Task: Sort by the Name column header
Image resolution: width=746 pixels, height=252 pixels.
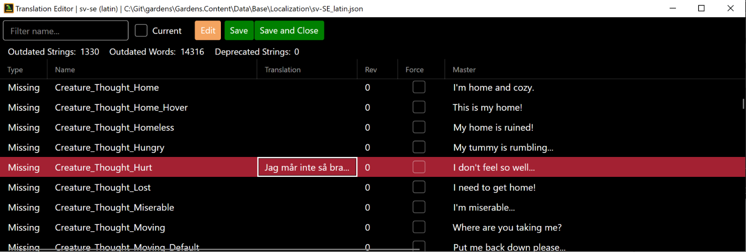Action: point(65,70)
